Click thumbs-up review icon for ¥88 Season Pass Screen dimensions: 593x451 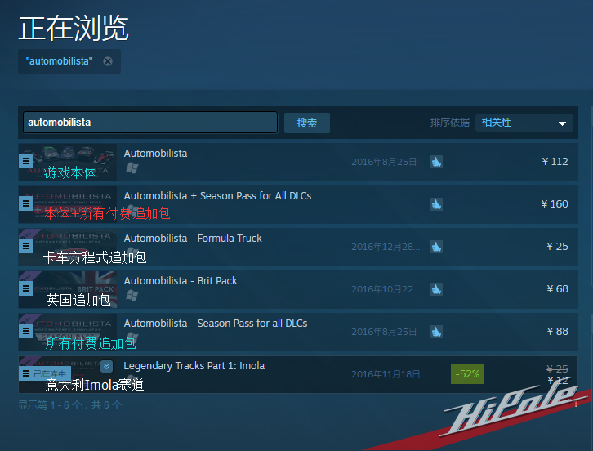coord(436,332)
